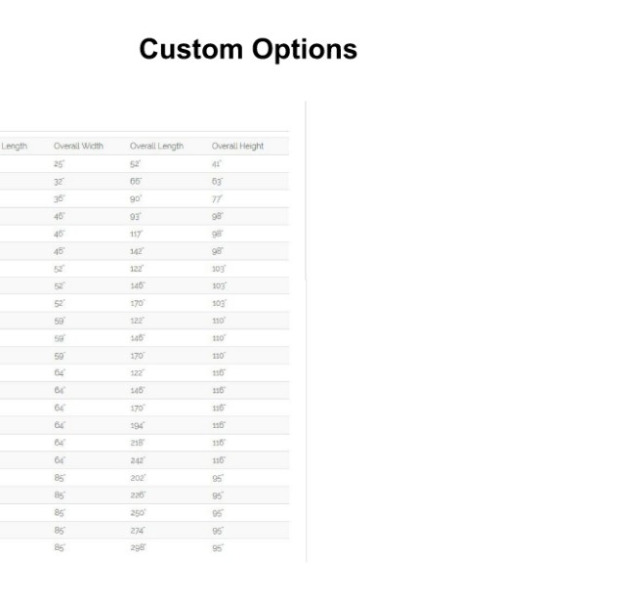Click the 142" overall length value
625x602 pixels.
tap(137, 251)
